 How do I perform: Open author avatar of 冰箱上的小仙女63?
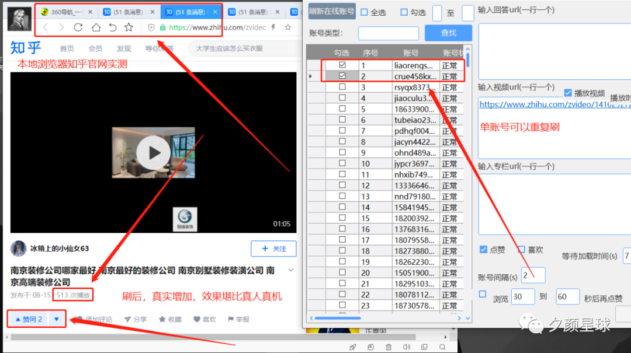pyautogui.click(x=19, y=249)
